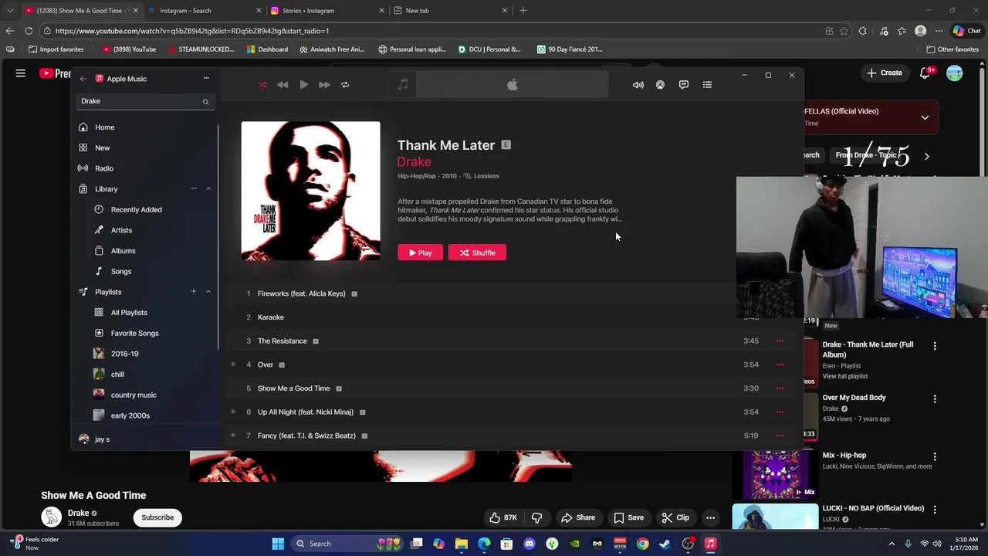Click the search magnifier in Apple Music
Screen dimensions: 988x556
point(205,101)
